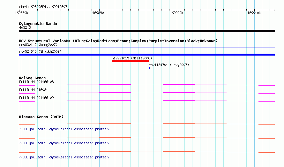Open PALLD|NM_016081 transcript label
Image resolution: width=284 pixels, height=167 pixels.
(x=34, y=90)
